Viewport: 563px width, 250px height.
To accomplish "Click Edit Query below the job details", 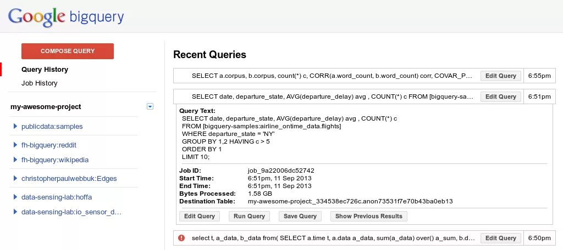I will pos(200,216).
